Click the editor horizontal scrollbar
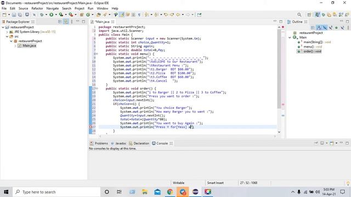351x197 pixels. coord(188,136)
